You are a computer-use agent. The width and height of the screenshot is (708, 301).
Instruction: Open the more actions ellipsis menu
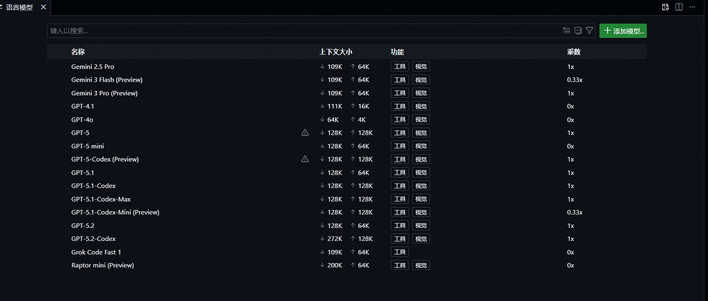(x=692, y=7)
